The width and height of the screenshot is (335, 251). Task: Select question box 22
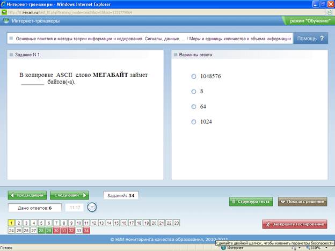[x=169, y=223]
